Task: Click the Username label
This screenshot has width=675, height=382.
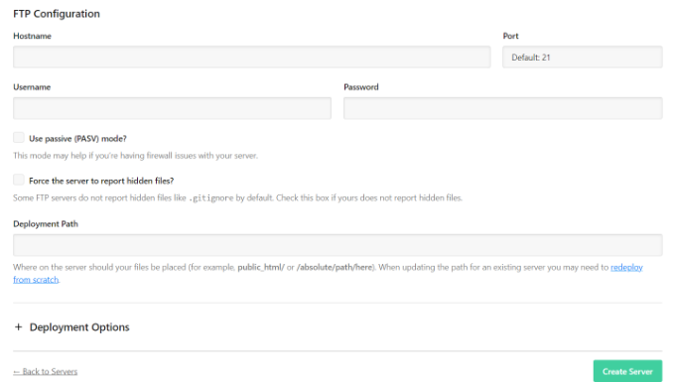Action: (x=32, y=87)
